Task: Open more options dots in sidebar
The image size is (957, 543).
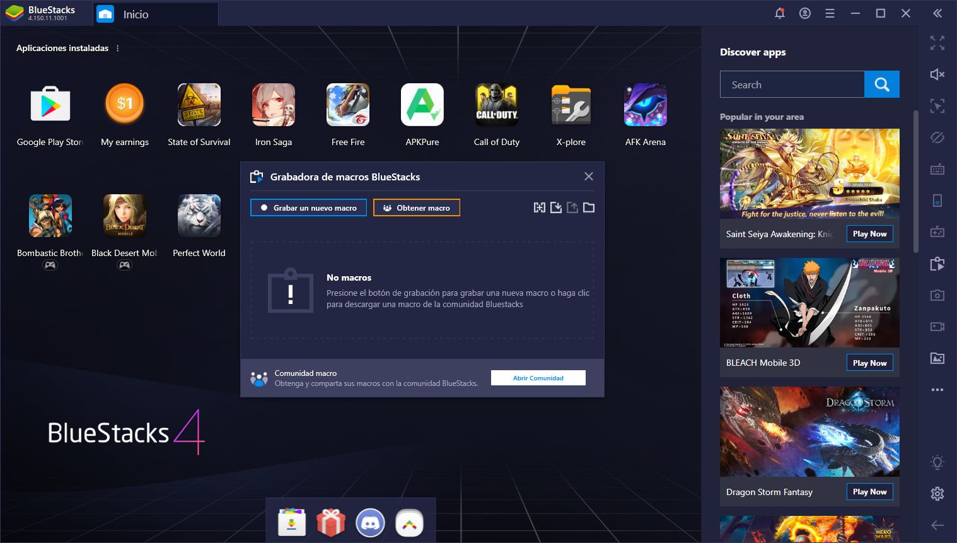Action: point(937,390)
